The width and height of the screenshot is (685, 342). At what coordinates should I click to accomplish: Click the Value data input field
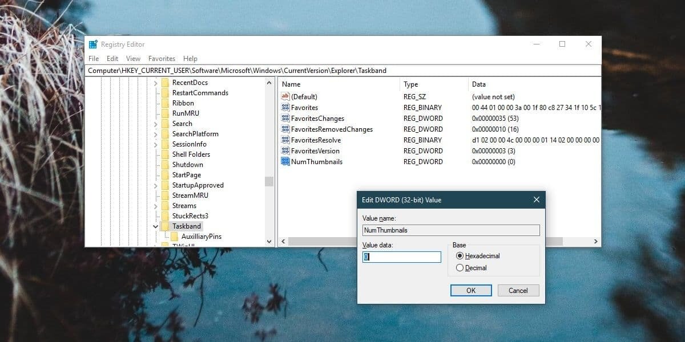(x=402, y=257)
